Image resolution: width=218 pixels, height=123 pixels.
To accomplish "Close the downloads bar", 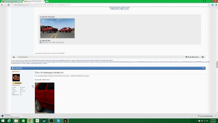I will [216, 116].
